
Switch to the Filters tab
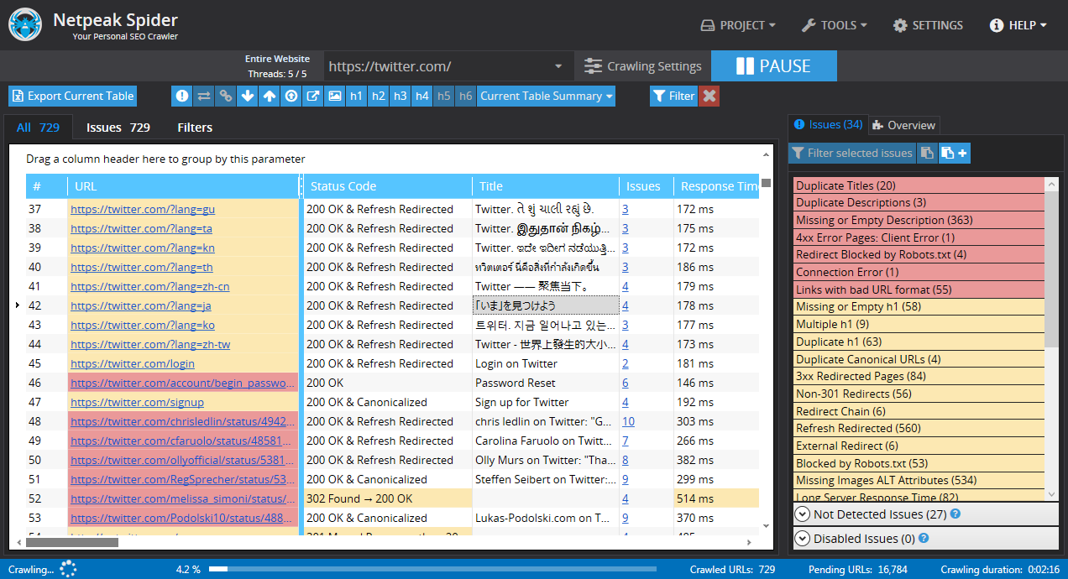coord(195,128)
